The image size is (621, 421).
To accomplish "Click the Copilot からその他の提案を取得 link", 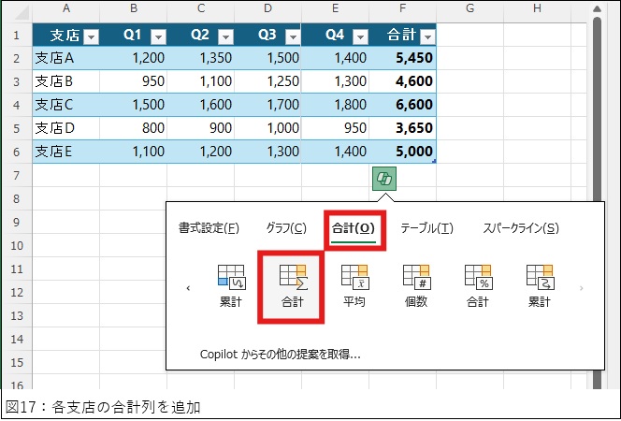I will [281, 355].
